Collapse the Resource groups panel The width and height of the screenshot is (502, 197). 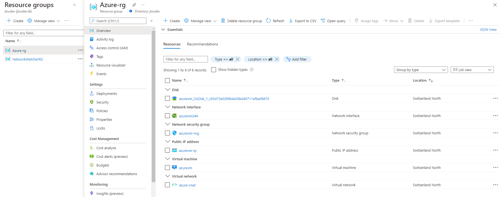pyautogui.click(x=75, y=5)
